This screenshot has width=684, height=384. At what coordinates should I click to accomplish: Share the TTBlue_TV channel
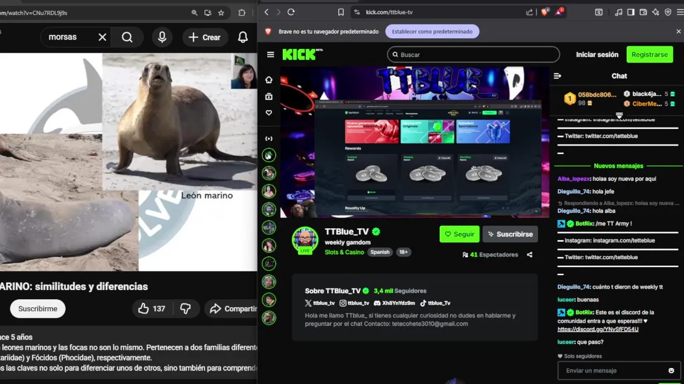(530, 255)
